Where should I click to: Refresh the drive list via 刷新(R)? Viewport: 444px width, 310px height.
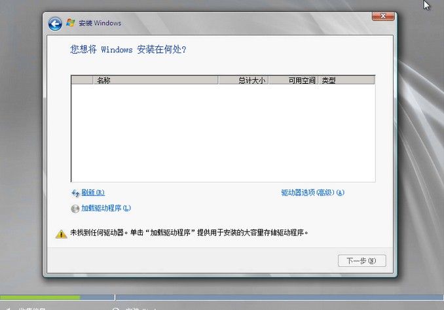click(x=93, y=193)
